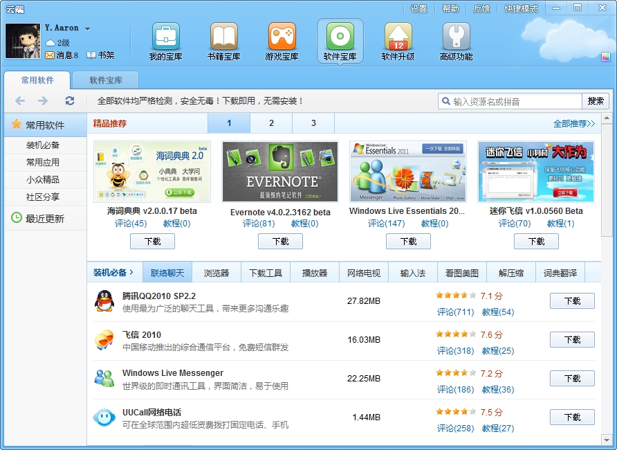This screenshot has width=617, height=450.
Task: Download 腾讯QQ2010 SP2.2
Action: tap(572, 300)
